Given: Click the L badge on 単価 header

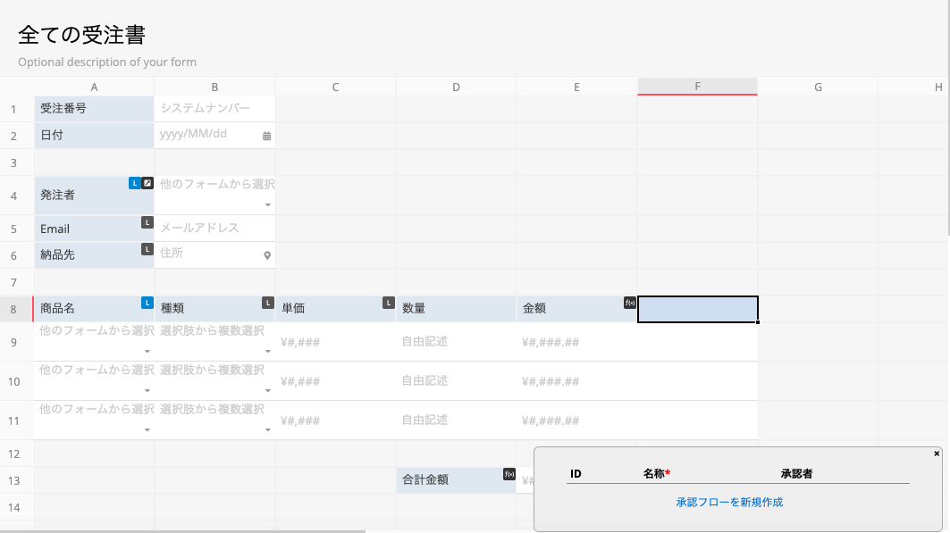Looking at the screenshot, I should pyautogui.click(x=389, y=303).
